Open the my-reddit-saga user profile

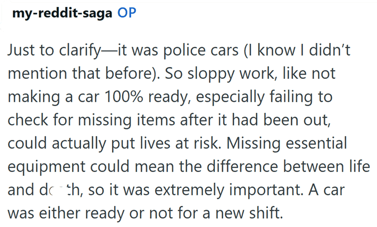coord(62,13)
